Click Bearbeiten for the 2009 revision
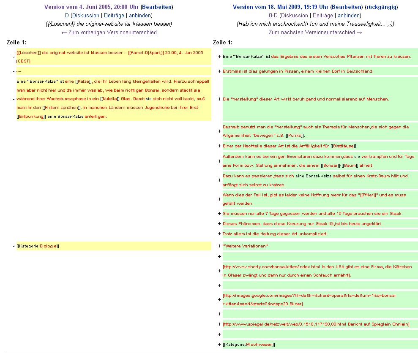 tap(347, 7)
